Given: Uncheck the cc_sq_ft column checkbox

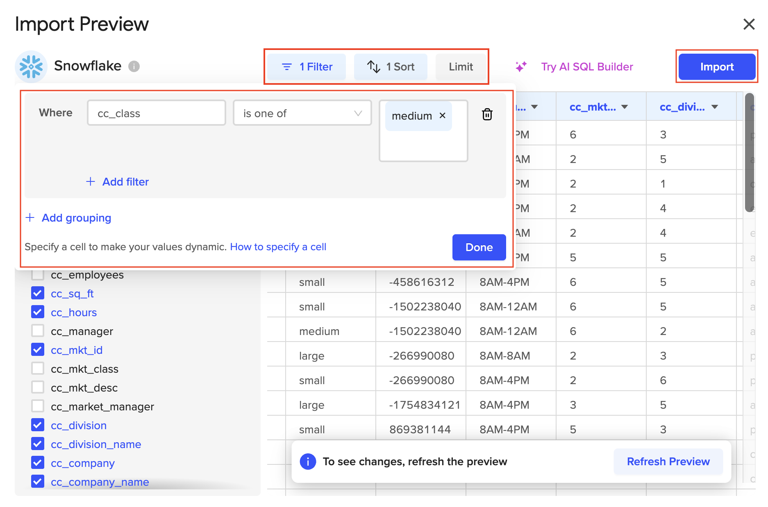Looking at the screenshot, I should [x=38, y=293].
